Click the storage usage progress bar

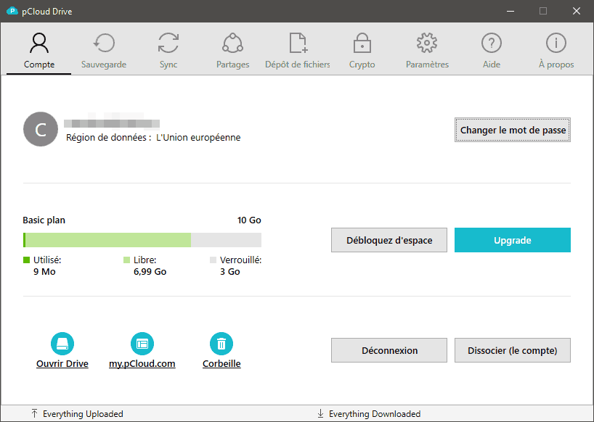click(142, 240)
